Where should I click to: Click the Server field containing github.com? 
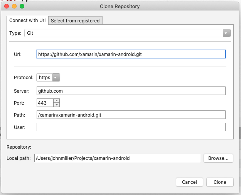pyautogui.click(x=131, y=91)
